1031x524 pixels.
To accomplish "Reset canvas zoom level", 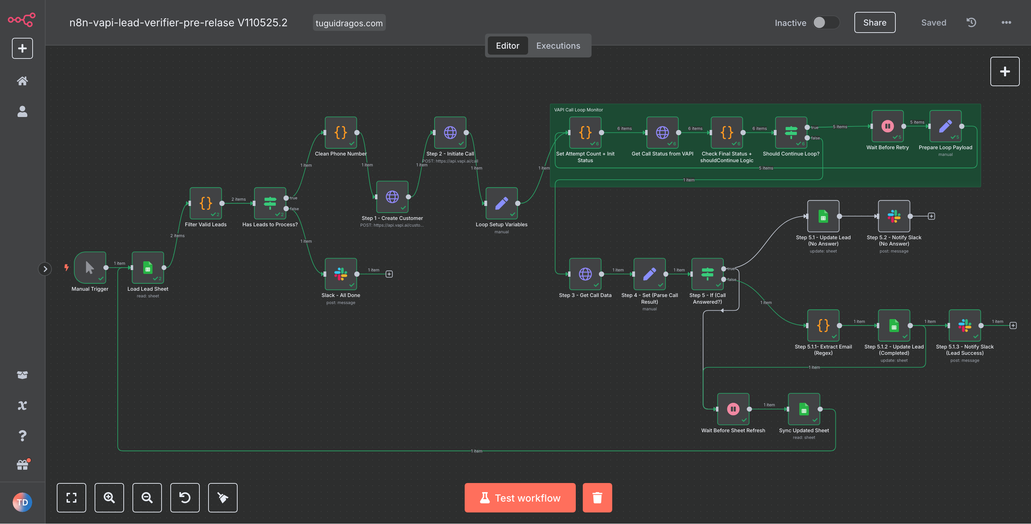I will (x=184, y=497).
